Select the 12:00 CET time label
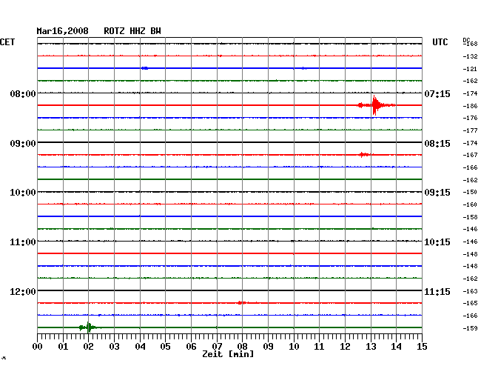The image size is (481, 366). pyautogui.click(x=23, y=291)
